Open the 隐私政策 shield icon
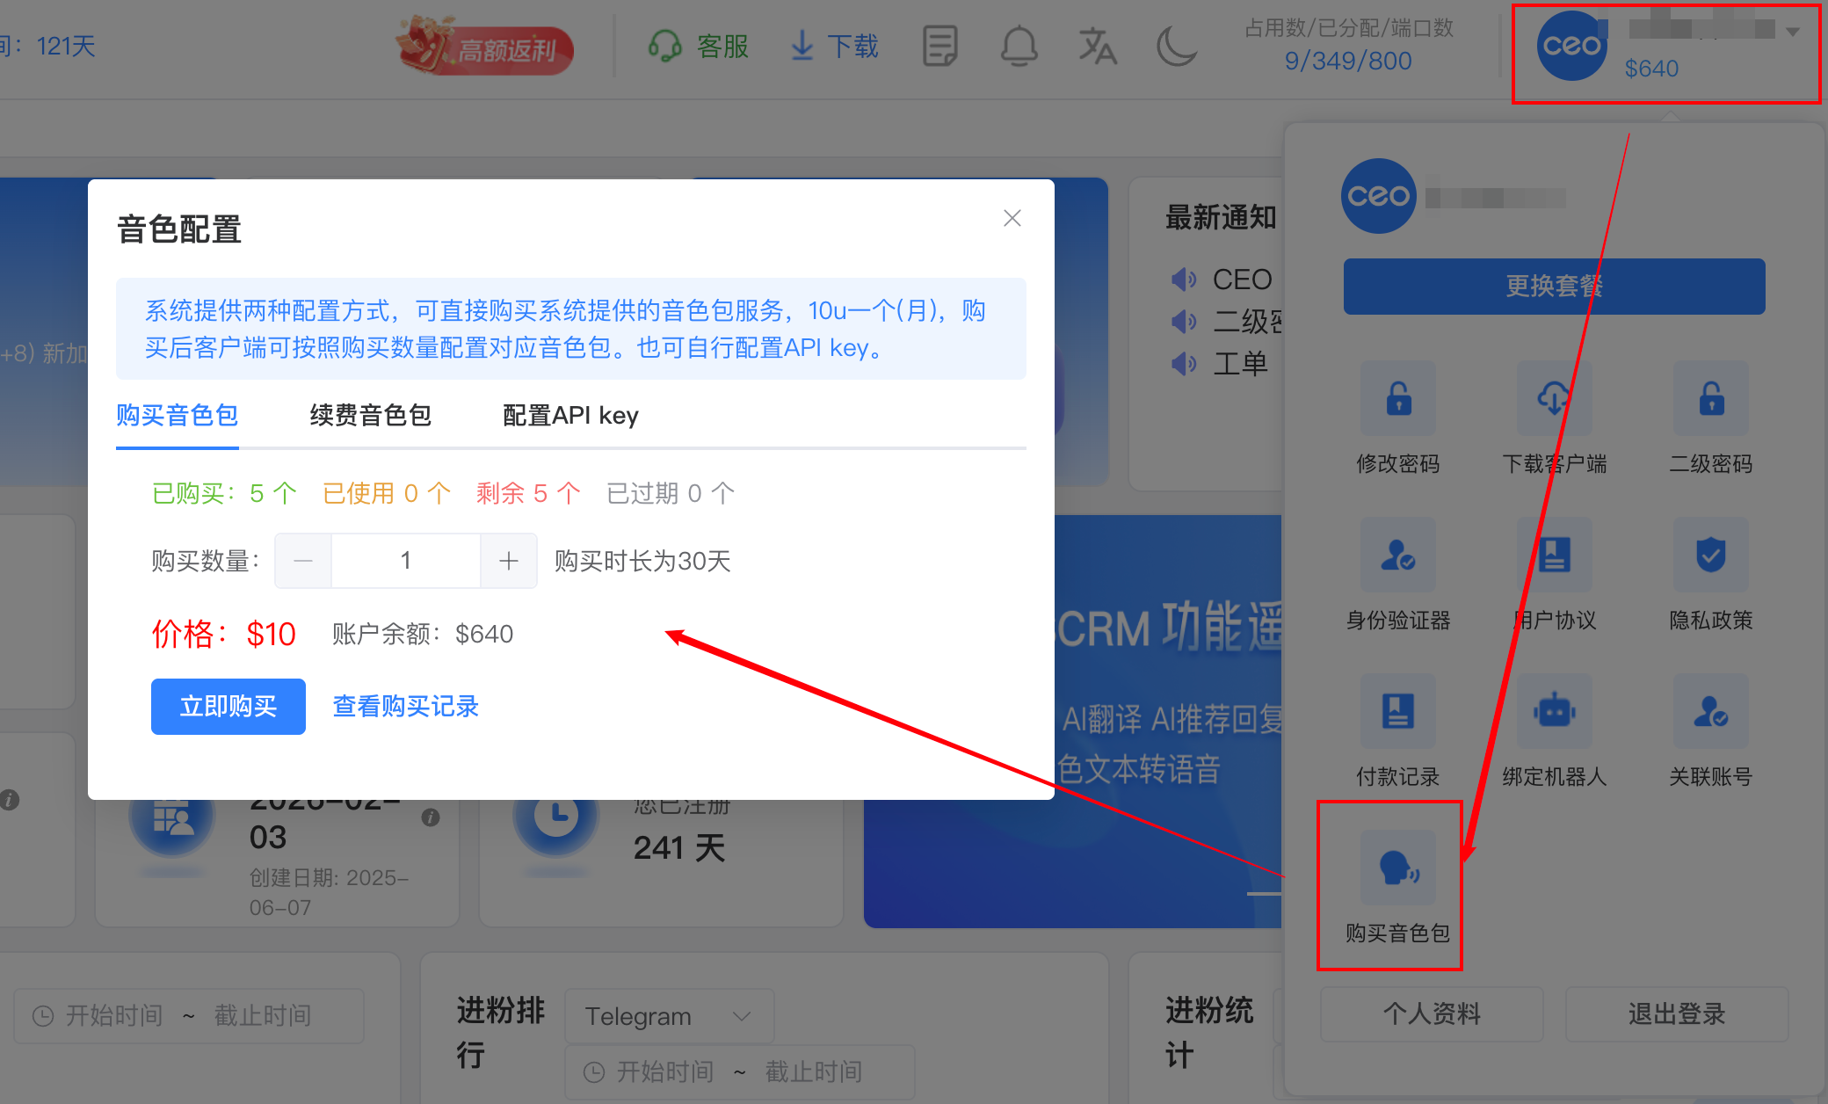 [x=1710, y=556]
